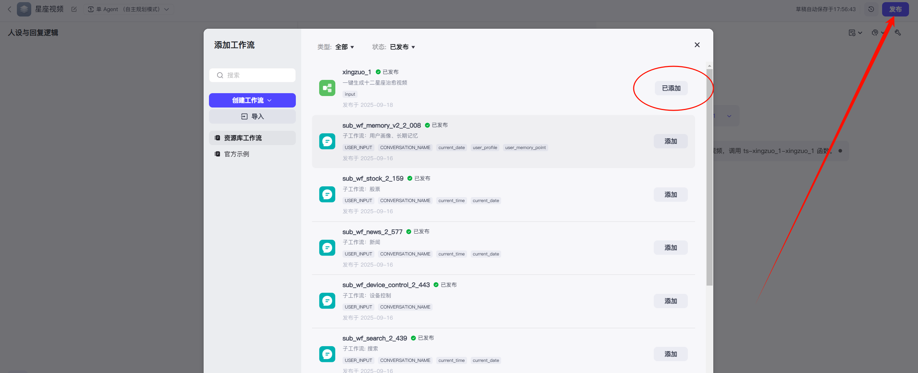This screenshot has height=373, width=918.
Task: Click the 导入 button
Action: pos(252,116)
